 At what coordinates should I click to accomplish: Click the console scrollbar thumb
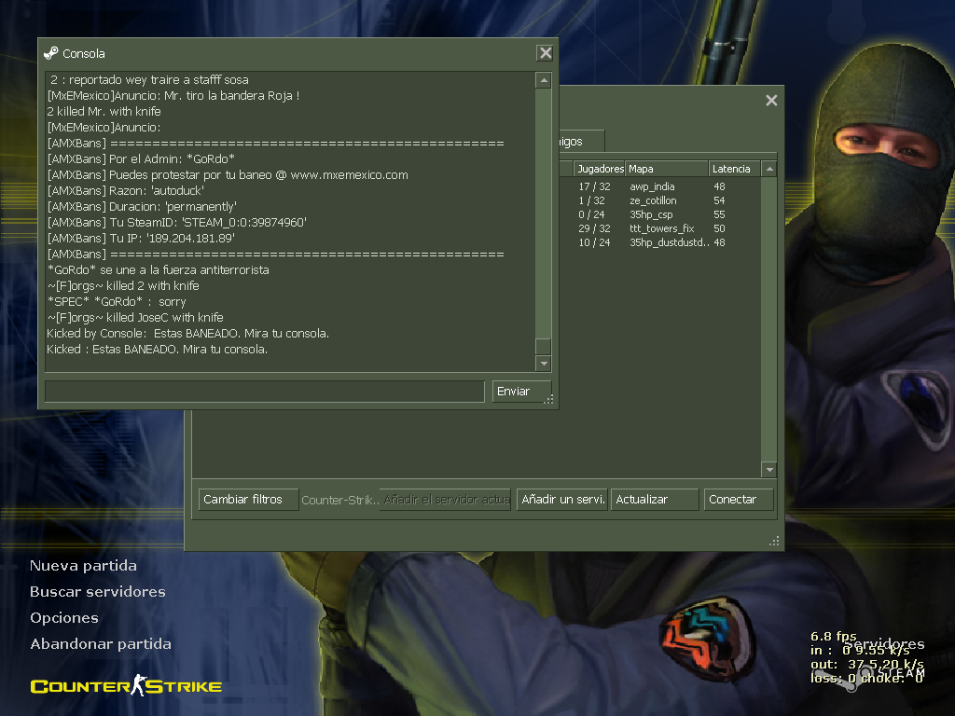point(544,347)
